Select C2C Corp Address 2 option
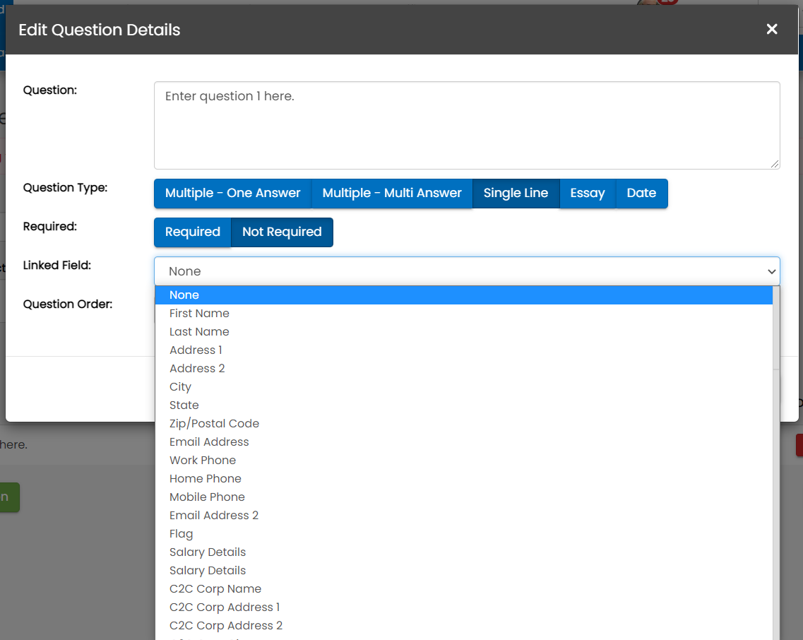 226,626
